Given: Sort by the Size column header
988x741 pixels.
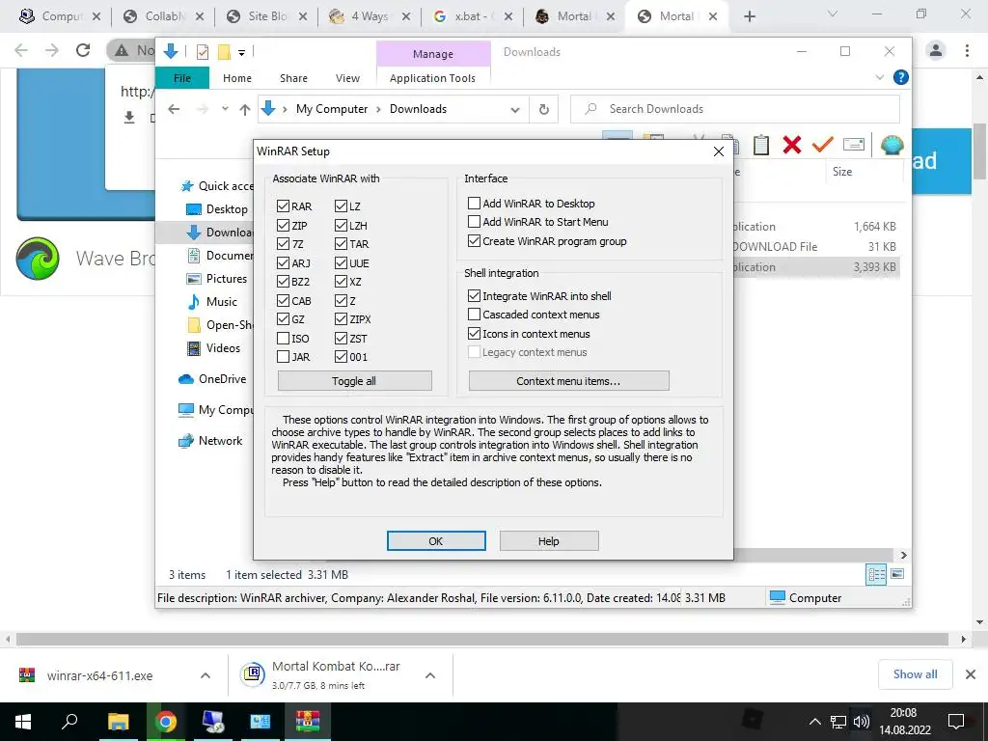Looking at the screenshot, I should 841,172.
